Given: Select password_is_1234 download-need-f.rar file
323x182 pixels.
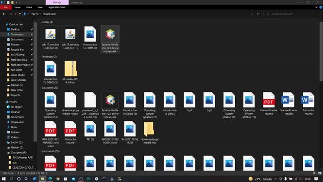Looking at the screenshot, I should click(90, 100).
